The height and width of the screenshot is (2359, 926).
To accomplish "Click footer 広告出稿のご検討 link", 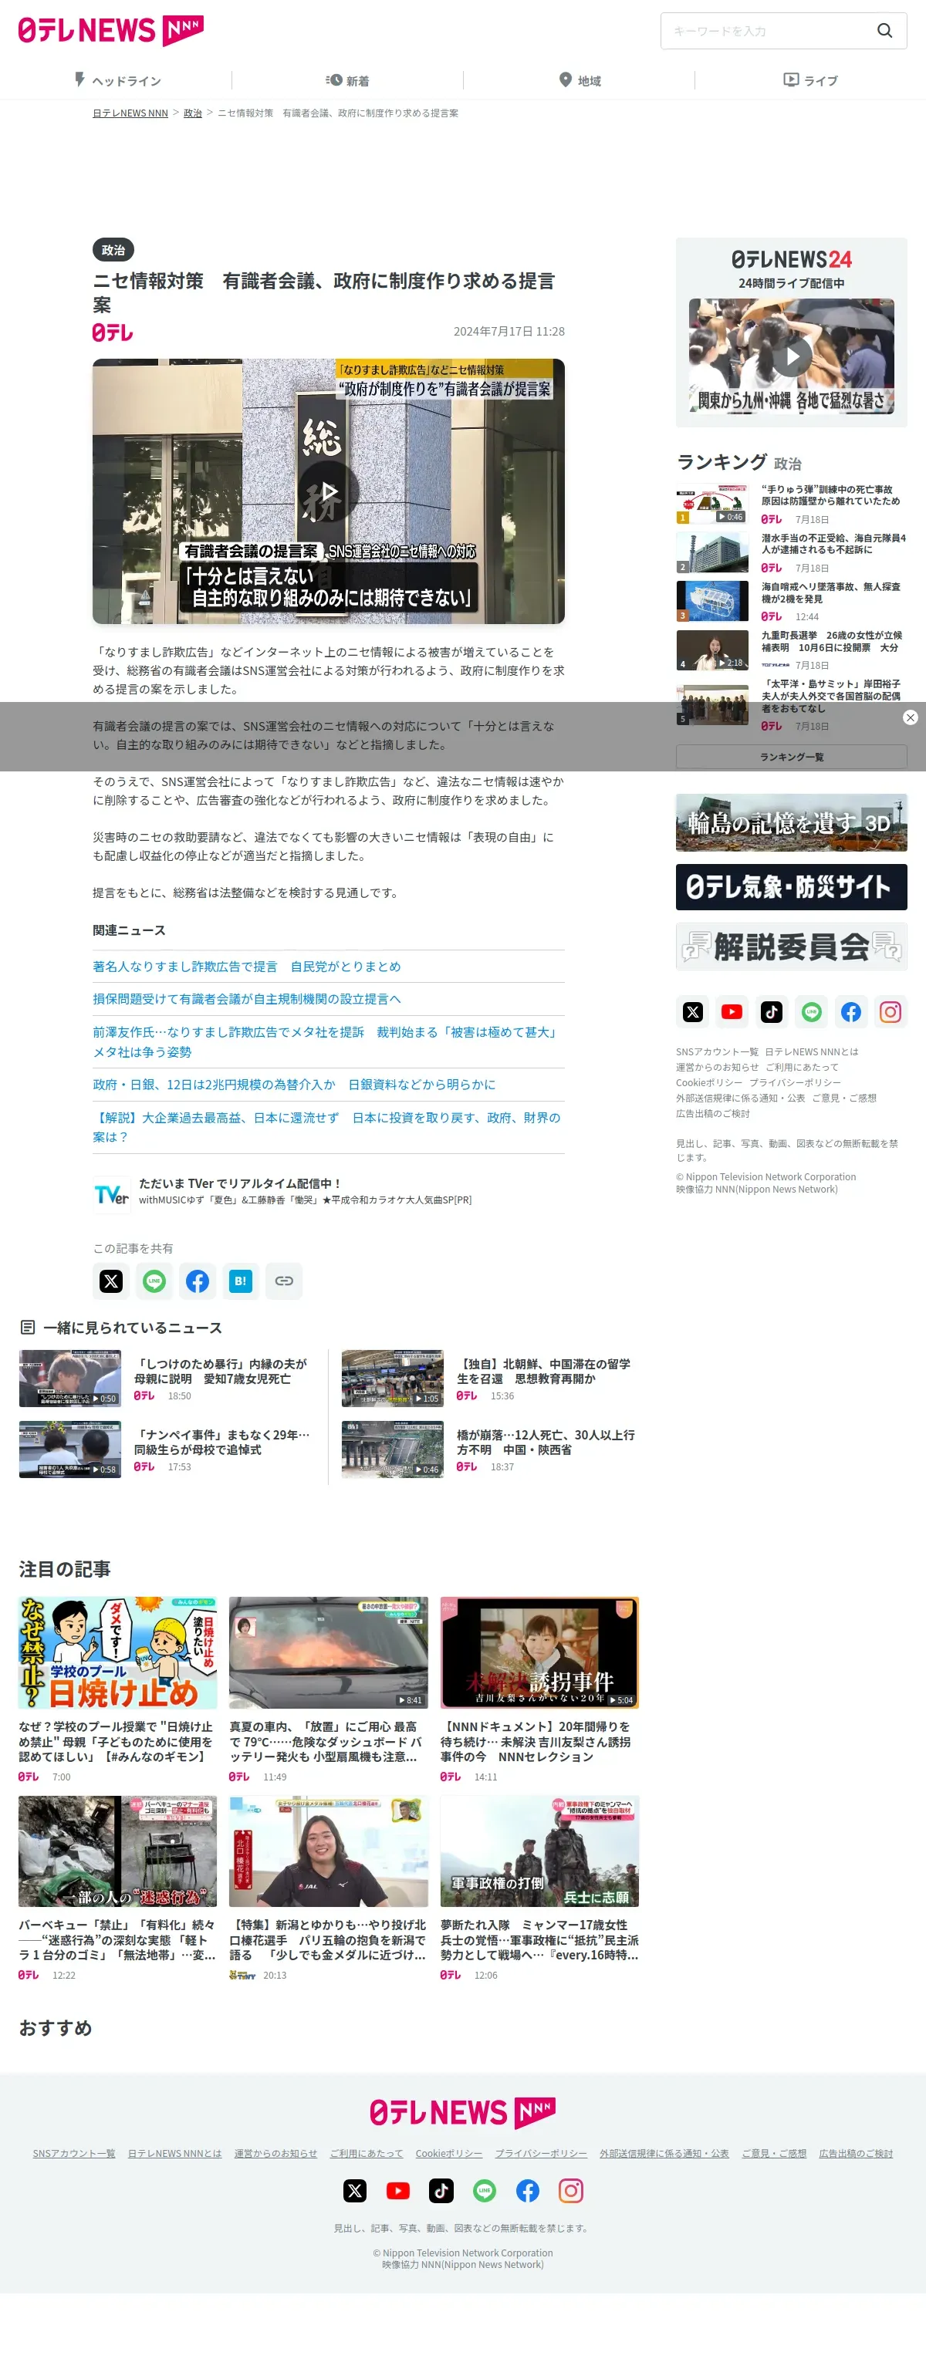I will 856,2152.
